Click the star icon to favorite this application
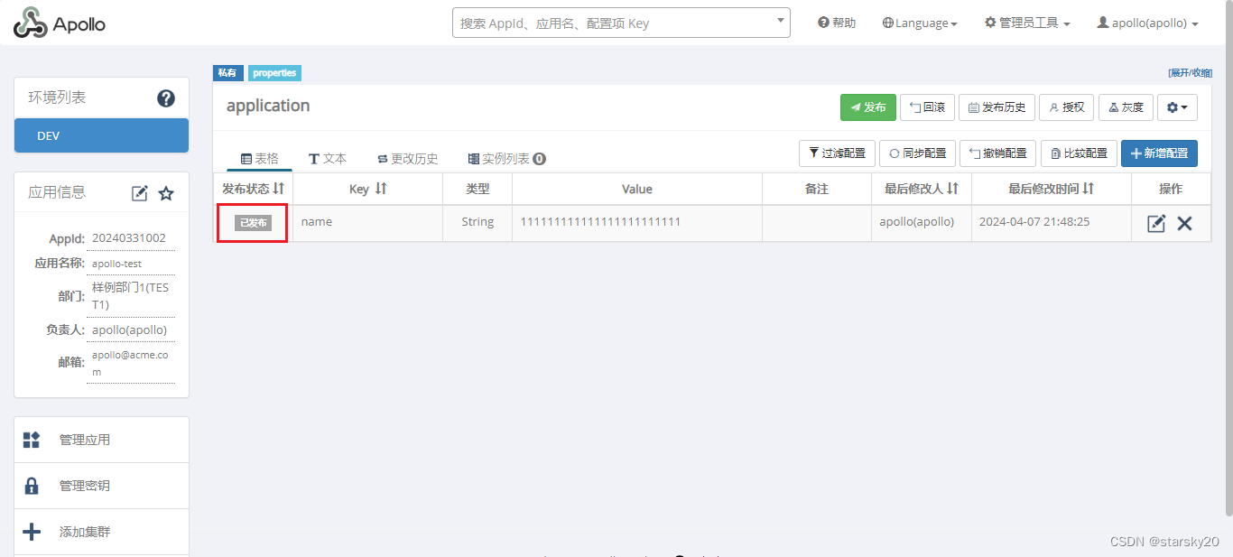 [x=165, y=192]
